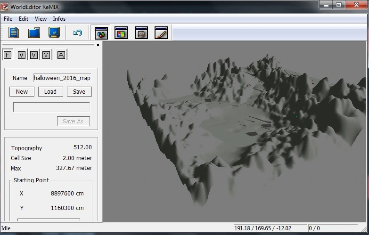Open the 3D shapes objects window icon
The width and height of the screenshot is (369, 235).
click(x=101, y=33)
